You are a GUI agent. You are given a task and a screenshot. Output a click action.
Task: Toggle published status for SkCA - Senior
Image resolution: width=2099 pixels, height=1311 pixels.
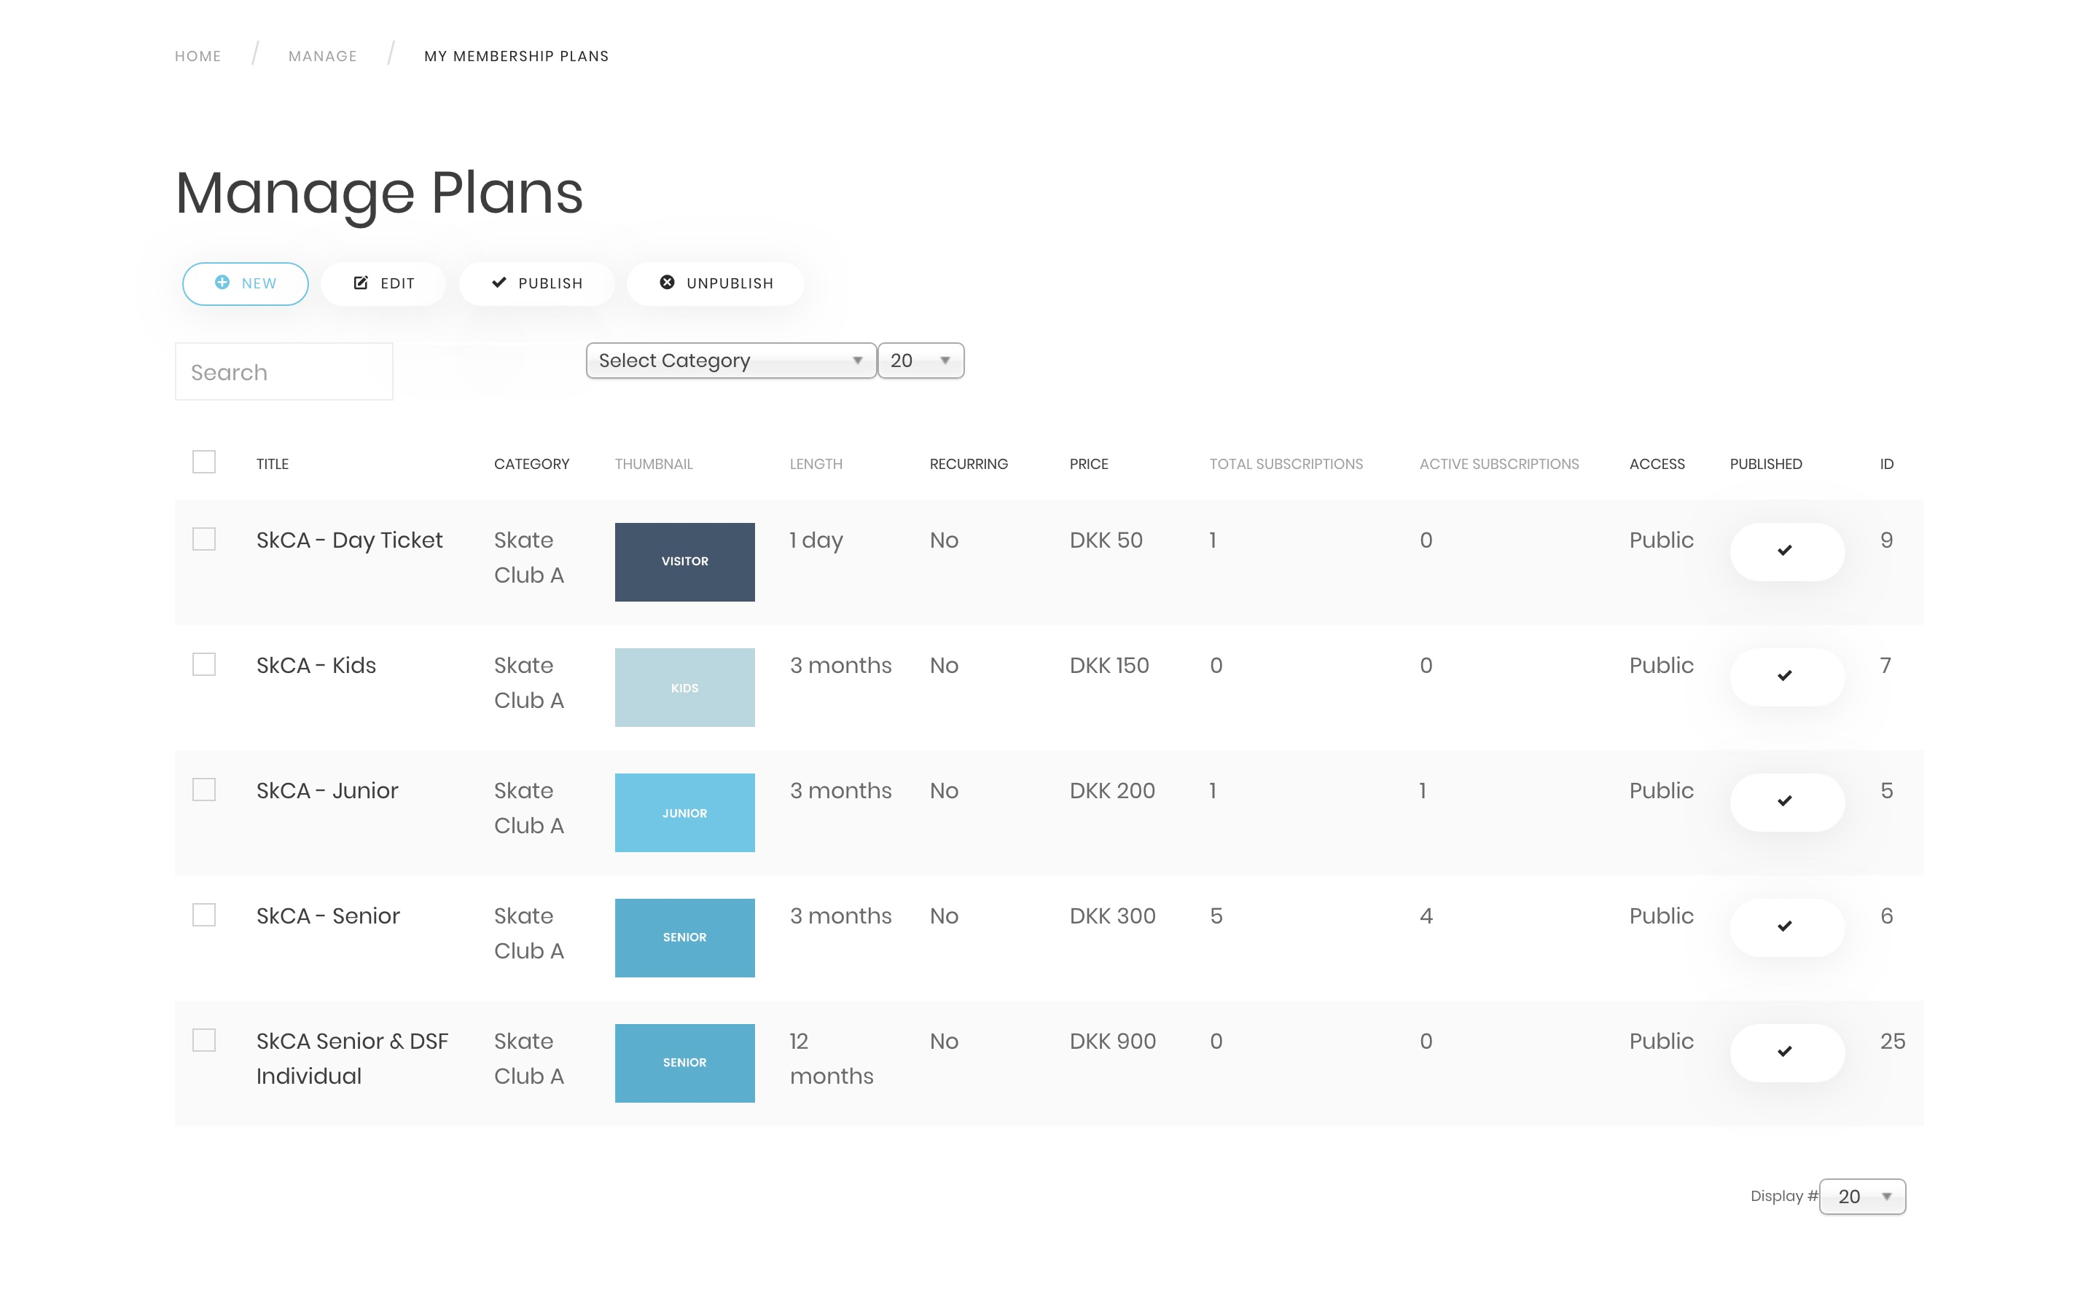(1787, 927)
